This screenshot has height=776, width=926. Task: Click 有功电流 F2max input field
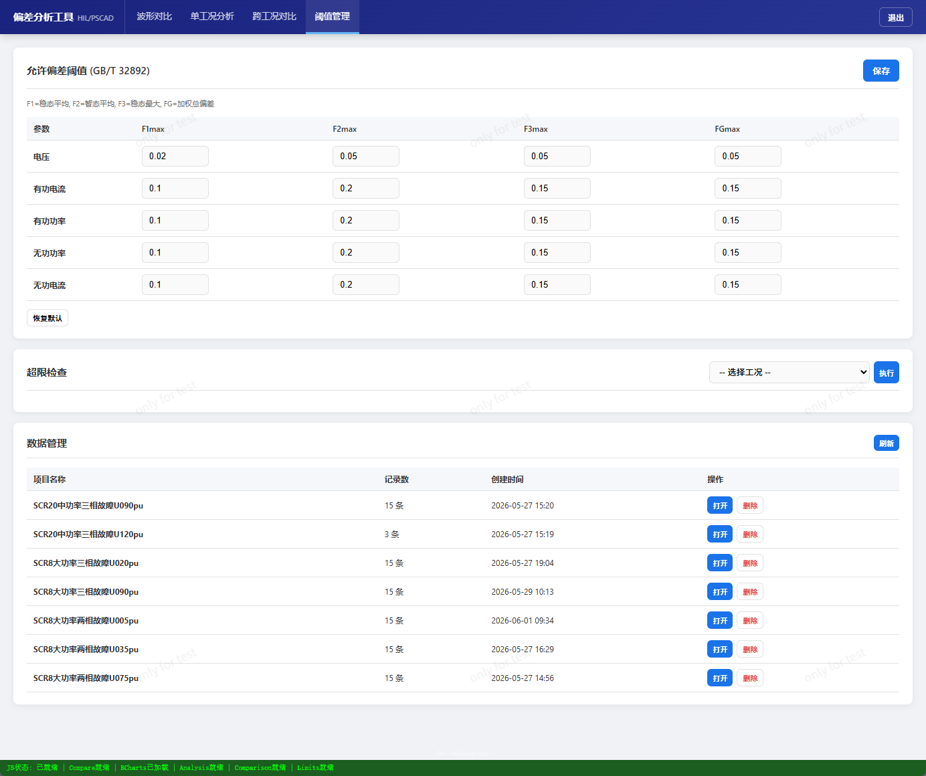pos(366,188)
